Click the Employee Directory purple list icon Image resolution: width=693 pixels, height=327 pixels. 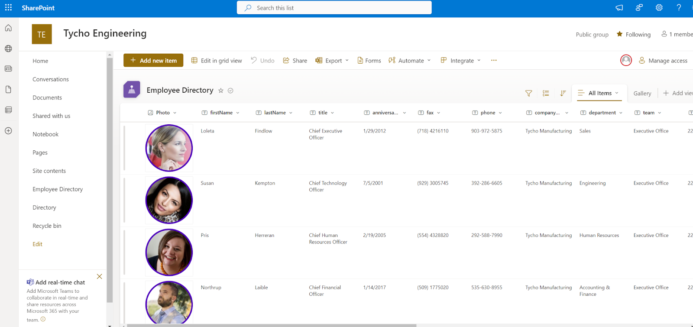coord(132,90)
